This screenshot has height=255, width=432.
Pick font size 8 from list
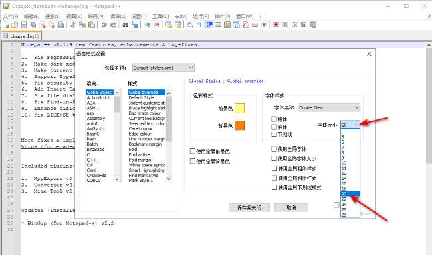[x=350, y=152]
